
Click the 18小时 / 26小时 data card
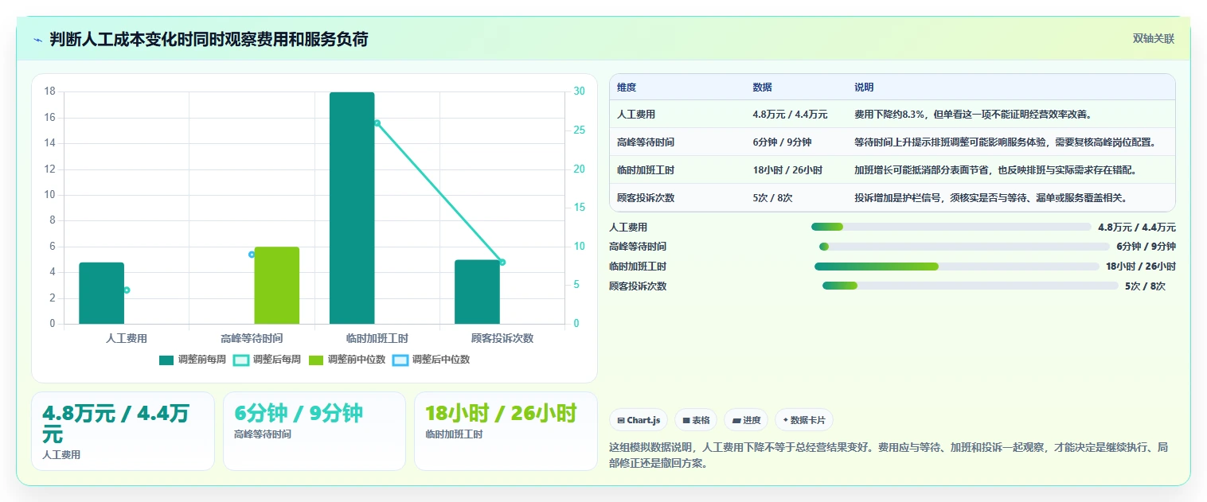[506, 431]
